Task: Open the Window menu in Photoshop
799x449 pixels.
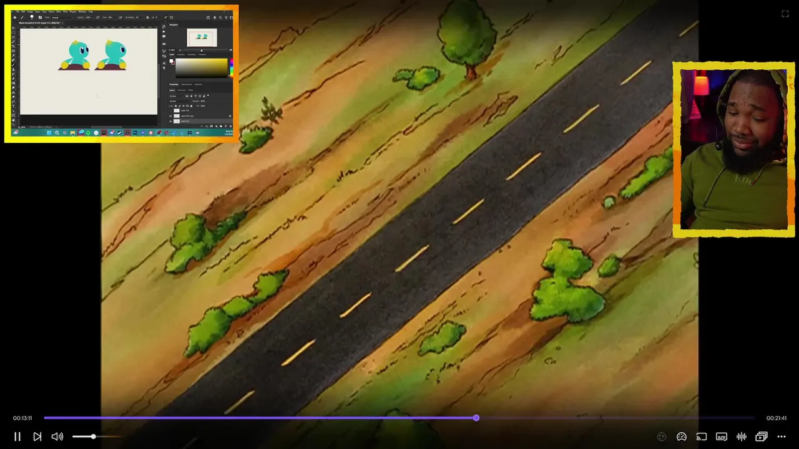Action: coord(82,12)
